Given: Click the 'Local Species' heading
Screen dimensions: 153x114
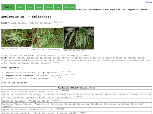Looking at the screenshot, I should tap(10, 68).
